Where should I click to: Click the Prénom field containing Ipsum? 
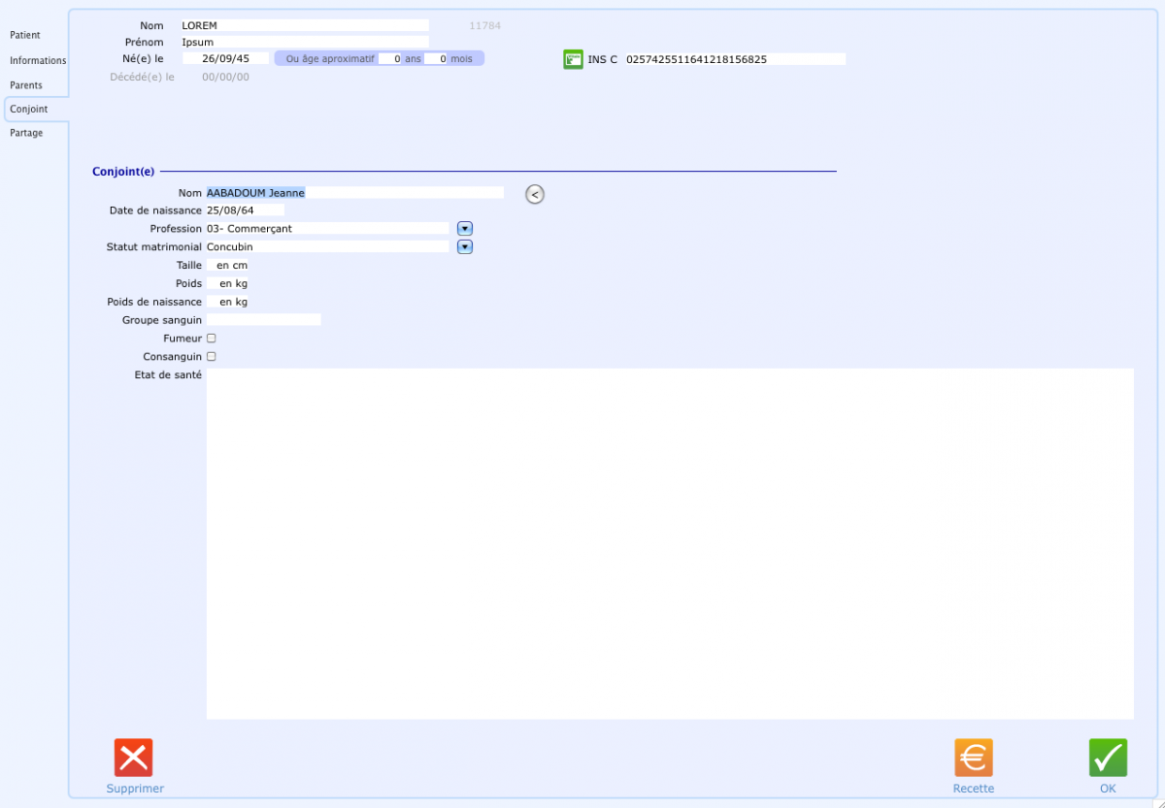[305, 42]
